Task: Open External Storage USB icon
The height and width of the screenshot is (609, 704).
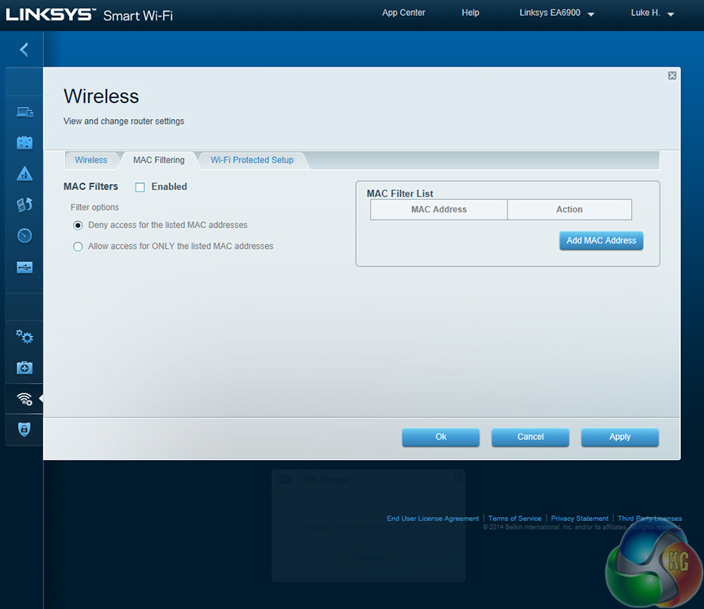Action: [25, 268]
